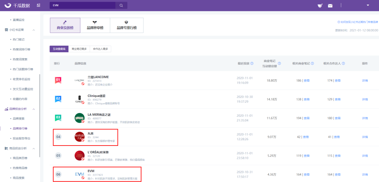Select 品牌排行榜 in the sidebar
The image size is (379, 182).
20,128
